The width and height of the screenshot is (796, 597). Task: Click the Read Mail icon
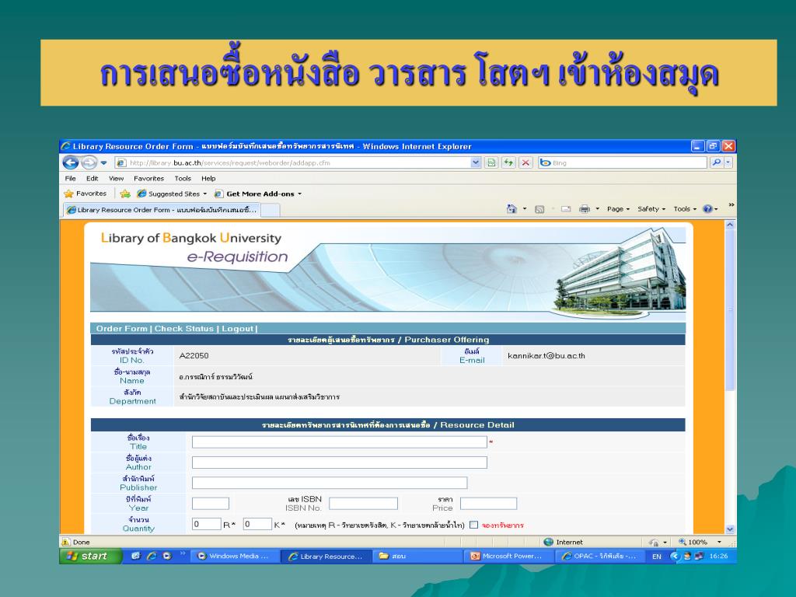pos(566,209)
